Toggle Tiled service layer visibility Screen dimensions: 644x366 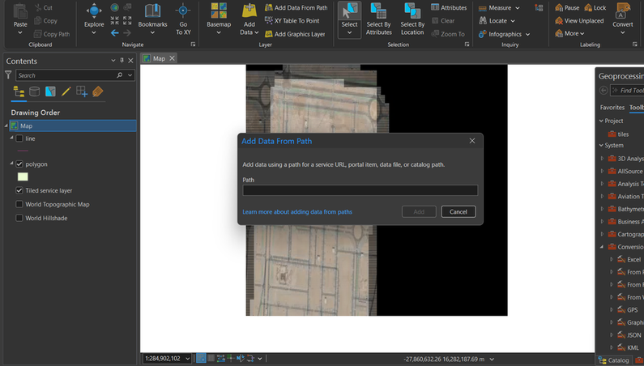pyautogui.click(x=19, y=190)
